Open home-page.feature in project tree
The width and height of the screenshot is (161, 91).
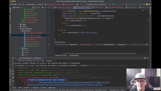click(x=30, y=22)
